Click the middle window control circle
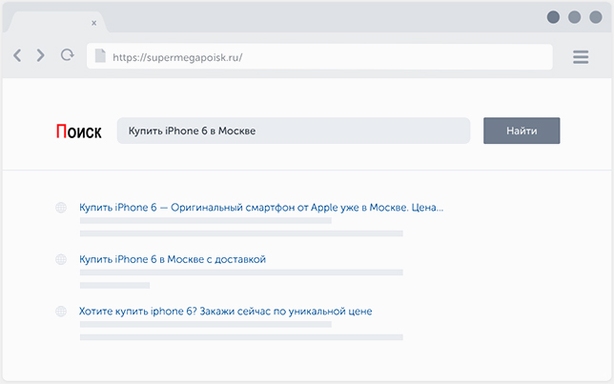 coord(575,17)
